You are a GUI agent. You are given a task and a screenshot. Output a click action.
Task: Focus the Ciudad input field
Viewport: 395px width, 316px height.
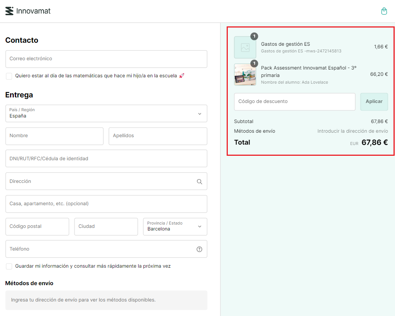tap(106, 226)
